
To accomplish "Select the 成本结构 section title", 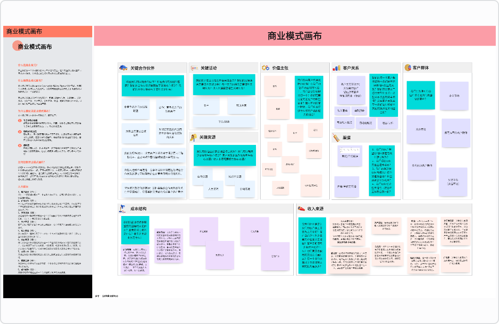I will point(138,209).
